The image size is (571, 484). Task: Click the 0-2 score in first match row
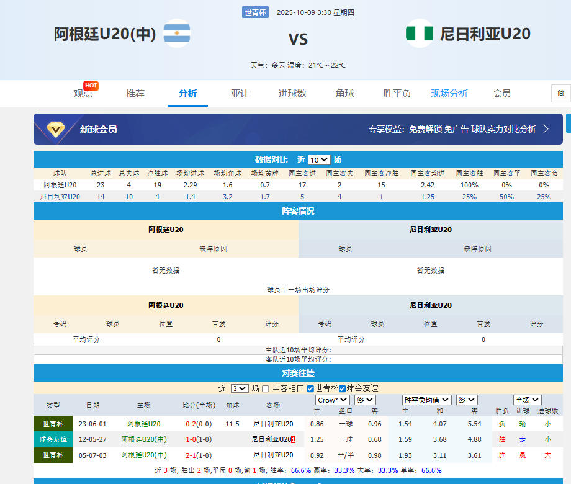click(191, 424)
